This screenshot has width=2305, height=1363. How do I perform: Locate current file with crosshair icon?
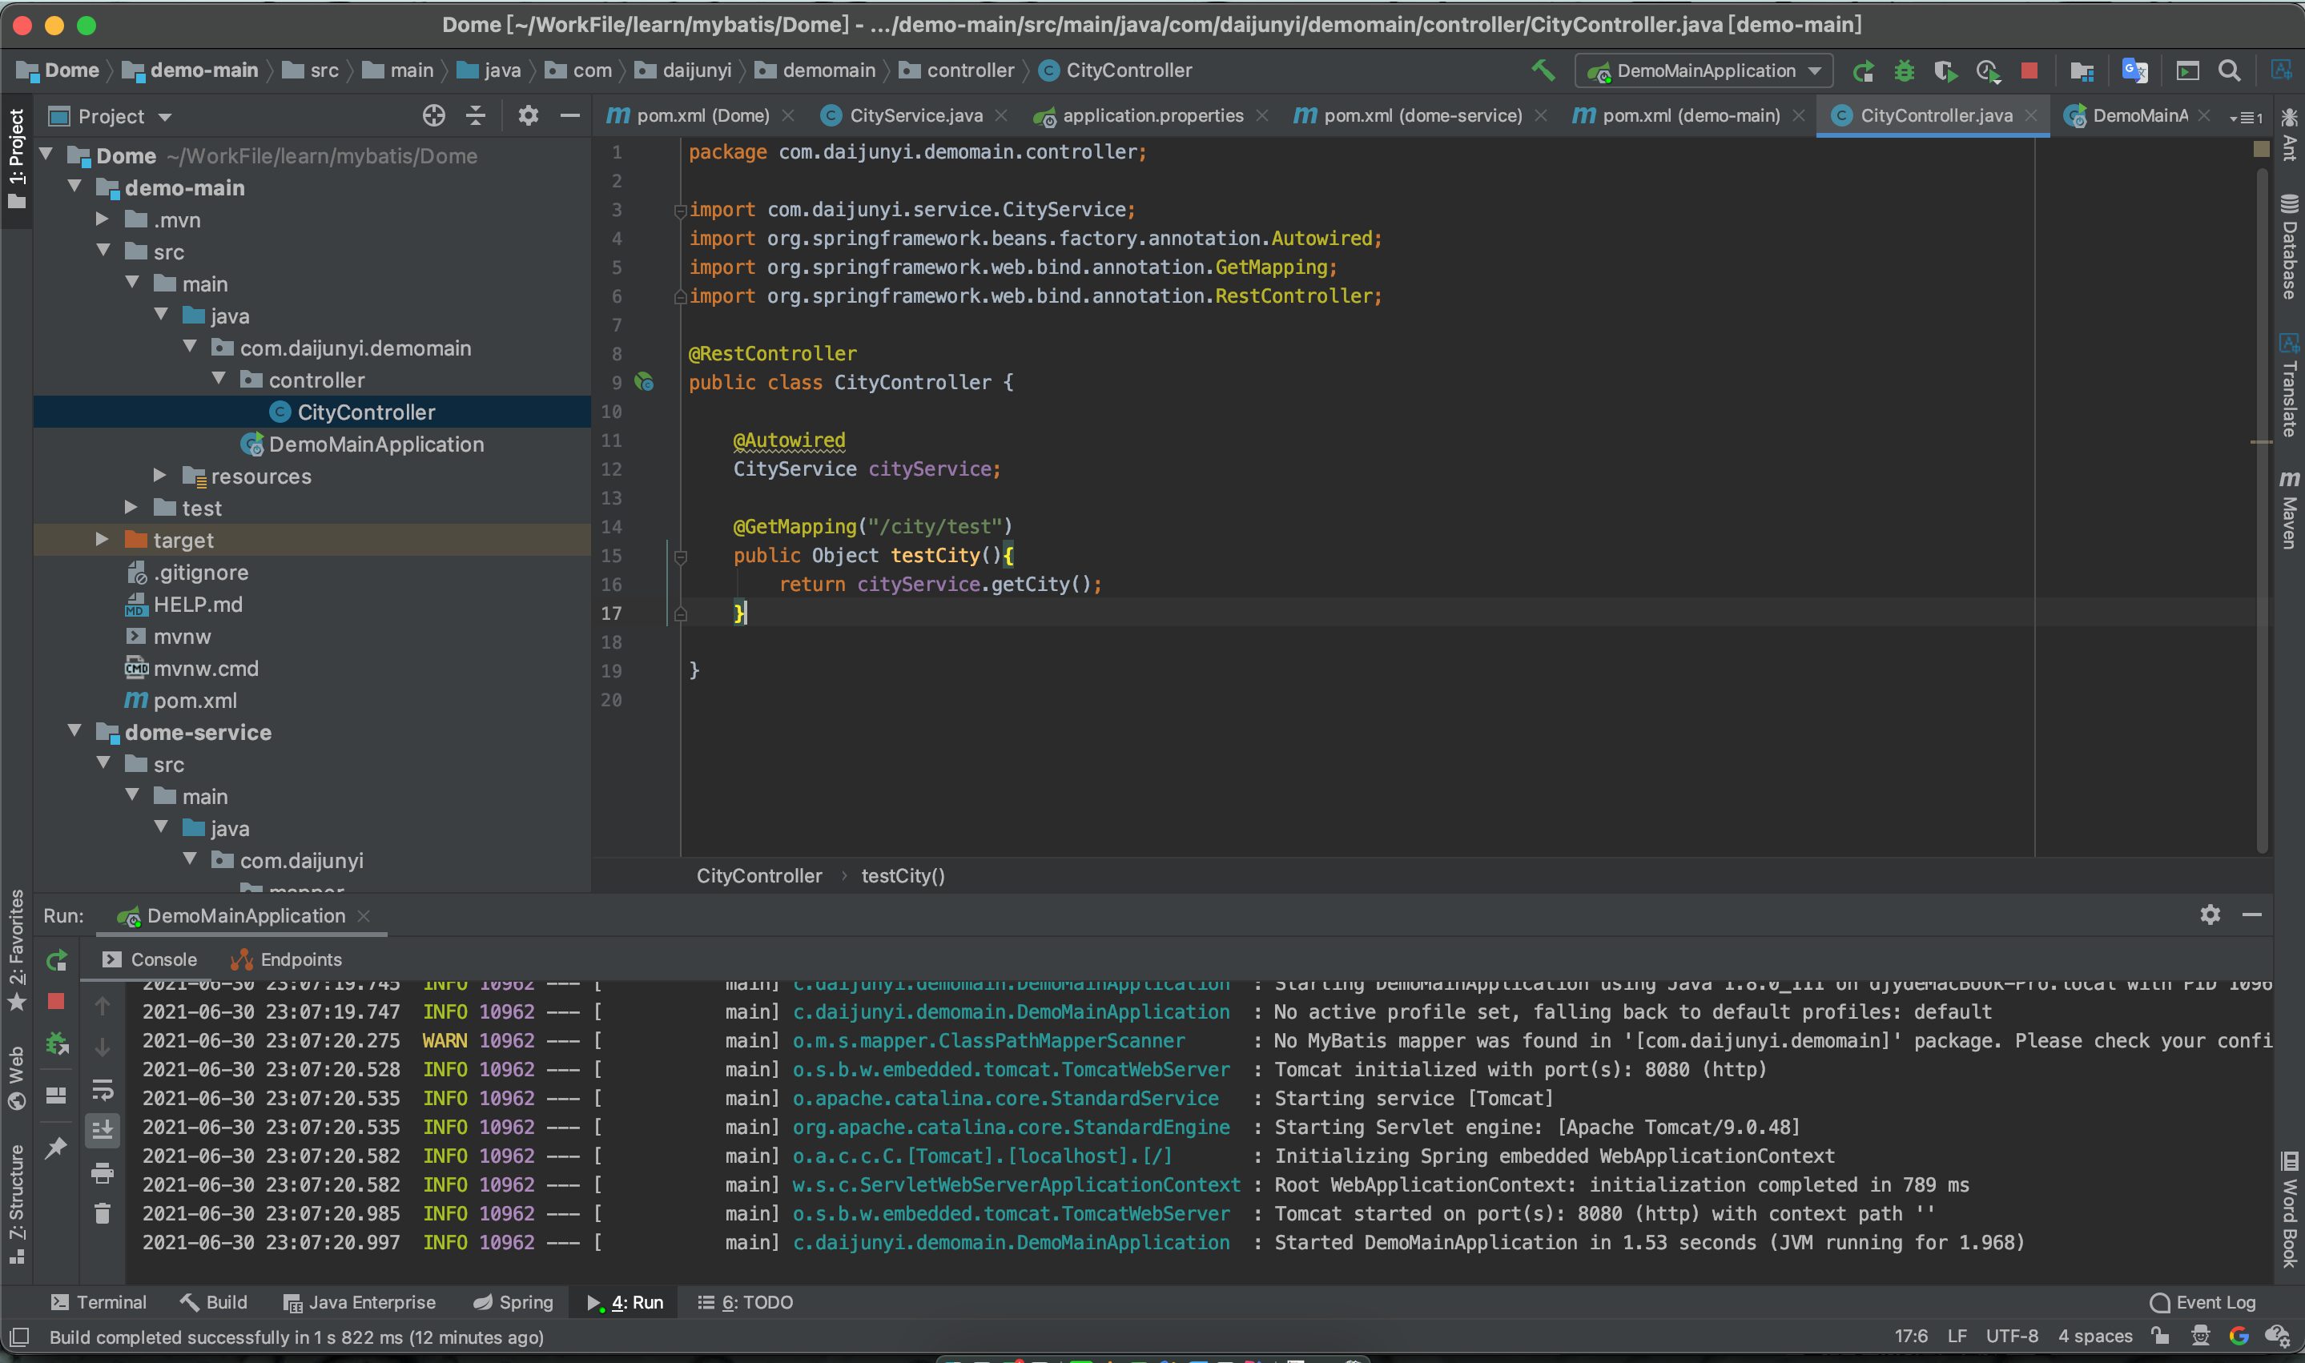[x=433, y=116]
